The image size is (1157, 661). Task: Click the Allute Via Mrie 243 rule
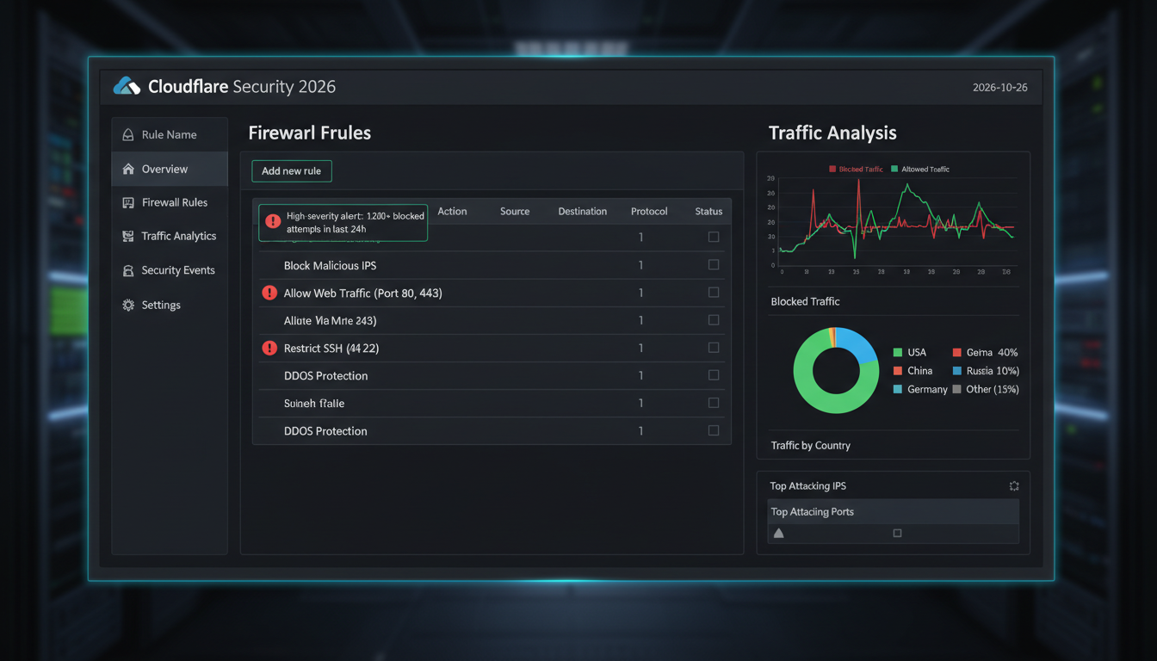pyautogui.click(x=330, y=320)
